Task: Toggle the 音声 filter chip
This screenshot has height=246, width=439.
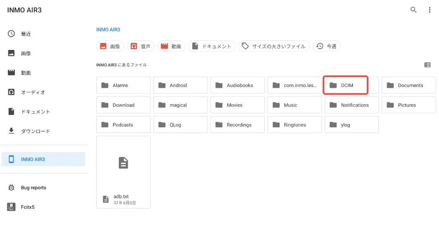Action: coord(141,46)
